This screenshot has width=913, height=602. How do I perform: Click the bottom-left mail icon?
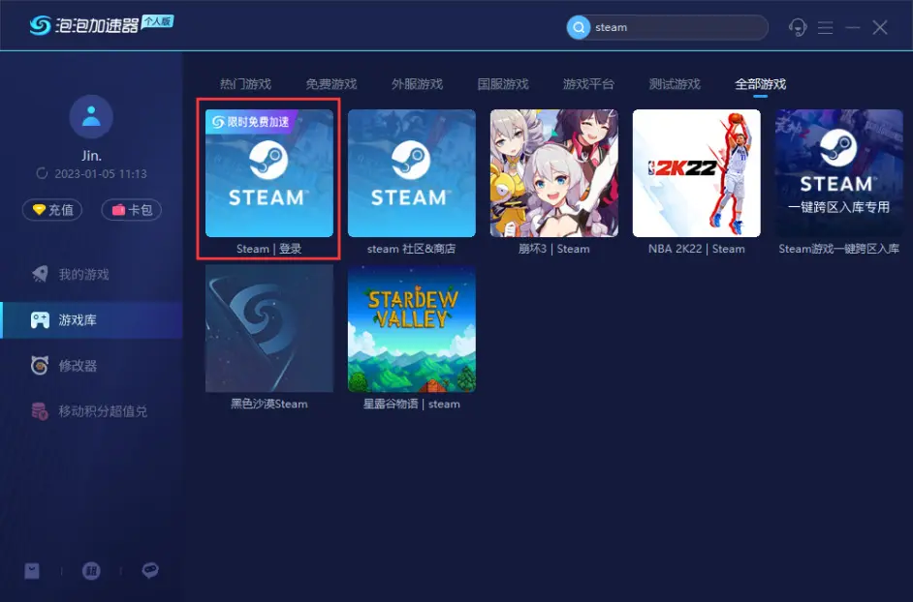[x=32, y=571]
